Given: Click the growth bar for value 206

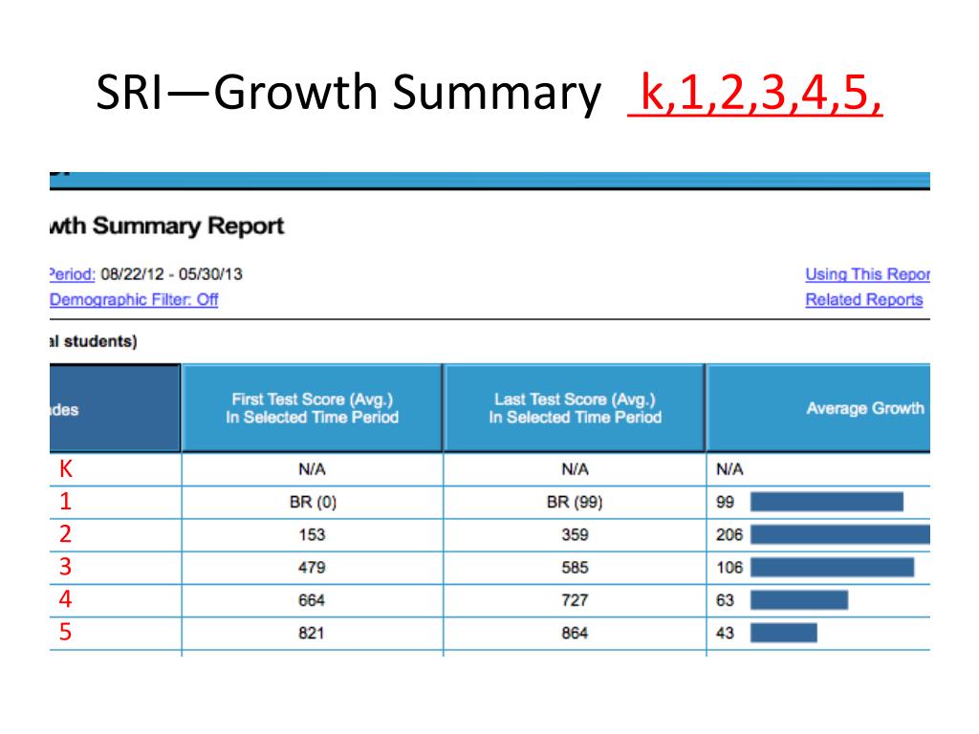Looking at the screenshot, I should point(839,534).
